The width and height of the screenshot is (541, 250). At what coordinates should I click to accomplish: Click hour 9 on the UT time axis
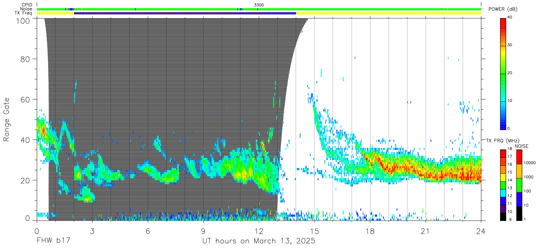pyautogui.click(x=203, y=231)
